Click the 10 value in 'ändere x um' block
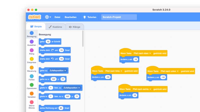The width and height of the screenshot is (200, 112). coord(135,95)
